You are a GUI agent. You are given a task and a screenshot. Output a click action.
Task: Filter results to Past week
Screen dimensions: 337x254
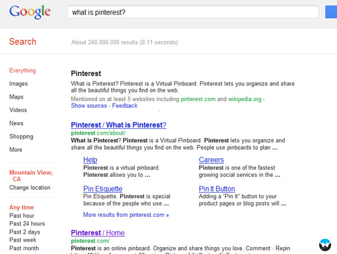pos(23,240)
